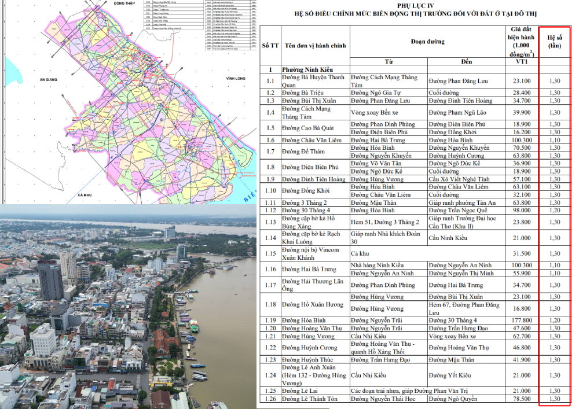This screenshot has height=409, width=579.
Task: Click the 'Đường Huỳnh Cương' cell in row 1.7
Action: [x=456, y=156]
